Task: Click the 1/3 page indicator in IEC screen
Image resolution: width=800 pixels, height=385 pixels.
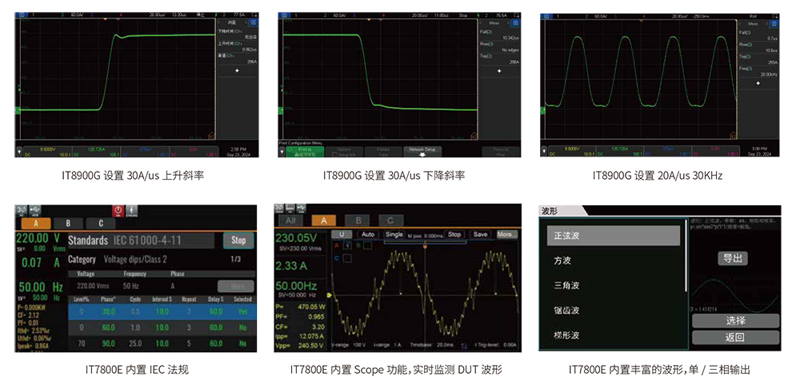Action: coord(236,260)
